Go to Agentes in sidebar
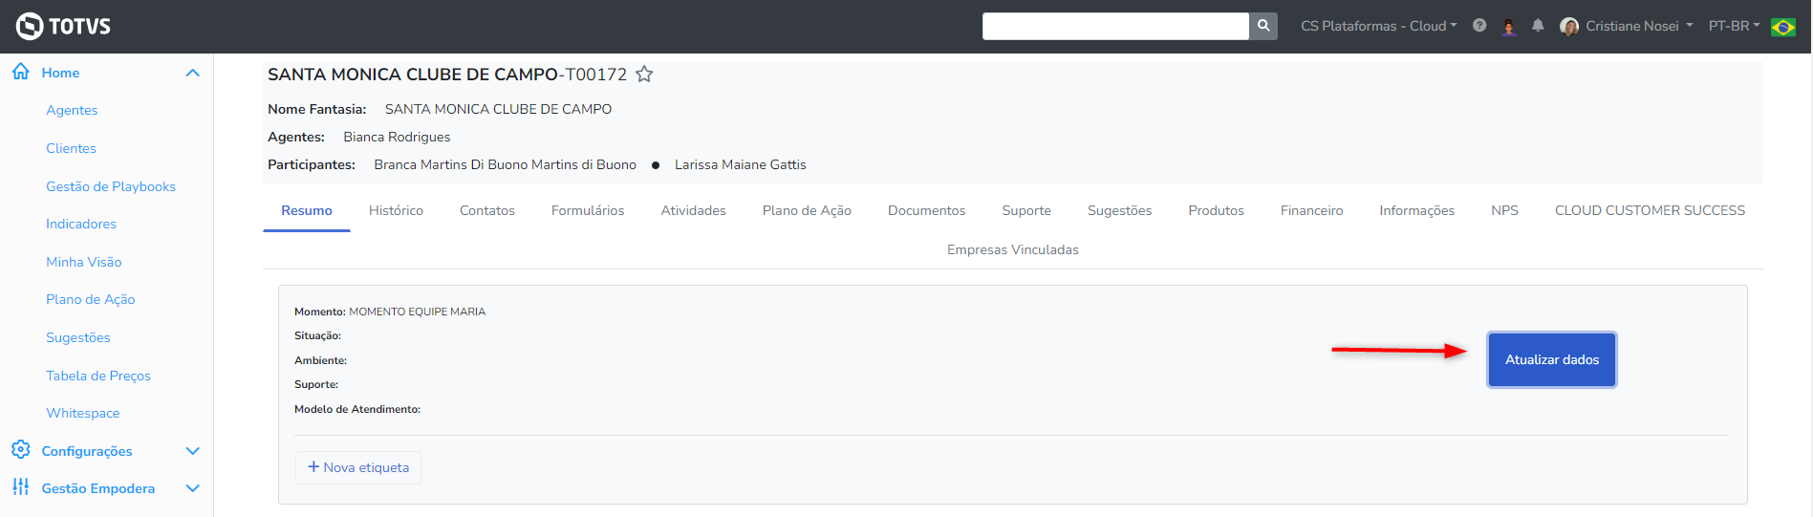This screenshot has height=517, width=1813. (72, 110)
